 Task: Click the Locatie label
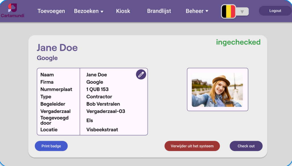[x=49, y=129]
